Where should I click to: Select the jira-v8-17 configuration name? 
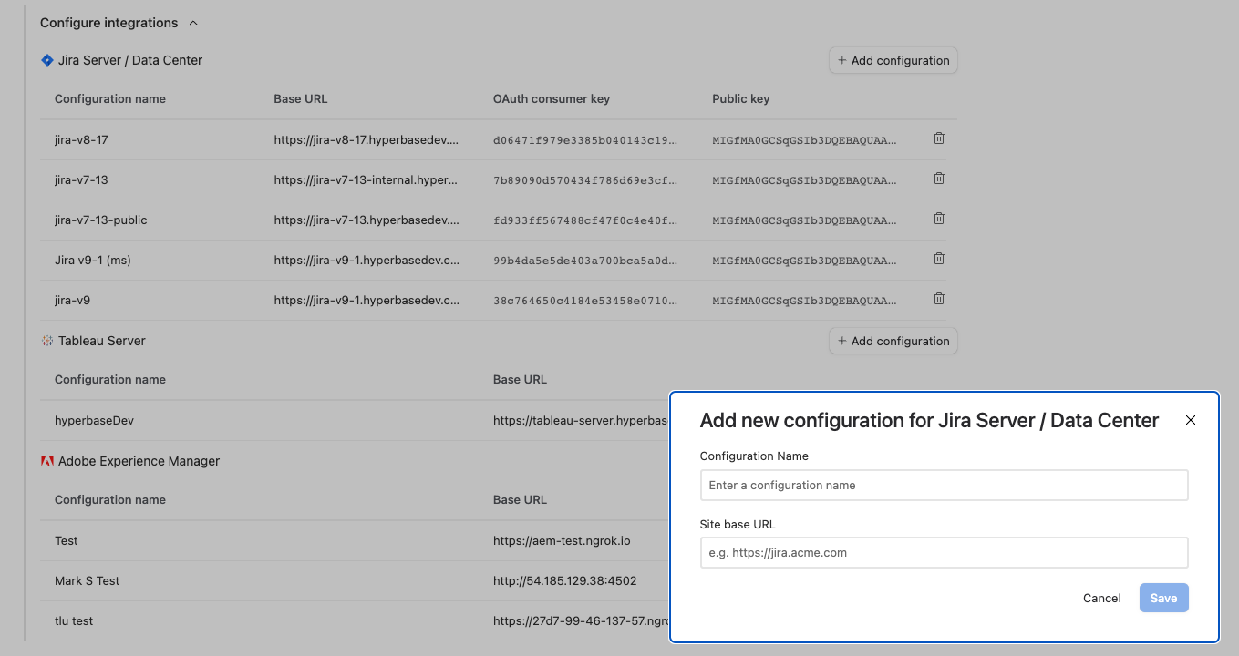(81, 140)
